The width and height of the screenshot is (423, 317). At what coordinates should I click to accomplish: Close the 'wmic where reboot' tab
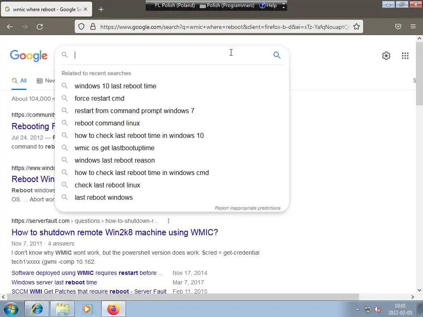tap(86, 9)
